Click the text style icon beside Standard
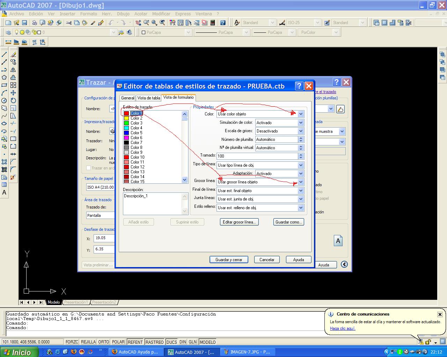The image size is (447, 357). point(237,23)
